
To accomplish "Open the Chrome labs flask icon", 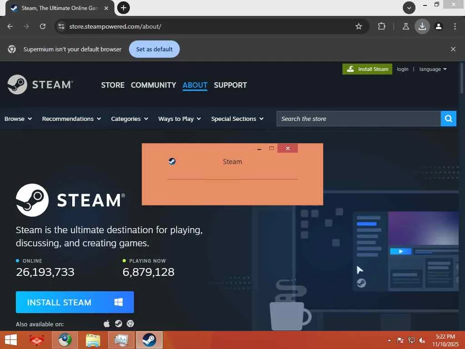I will coord(406,26).
